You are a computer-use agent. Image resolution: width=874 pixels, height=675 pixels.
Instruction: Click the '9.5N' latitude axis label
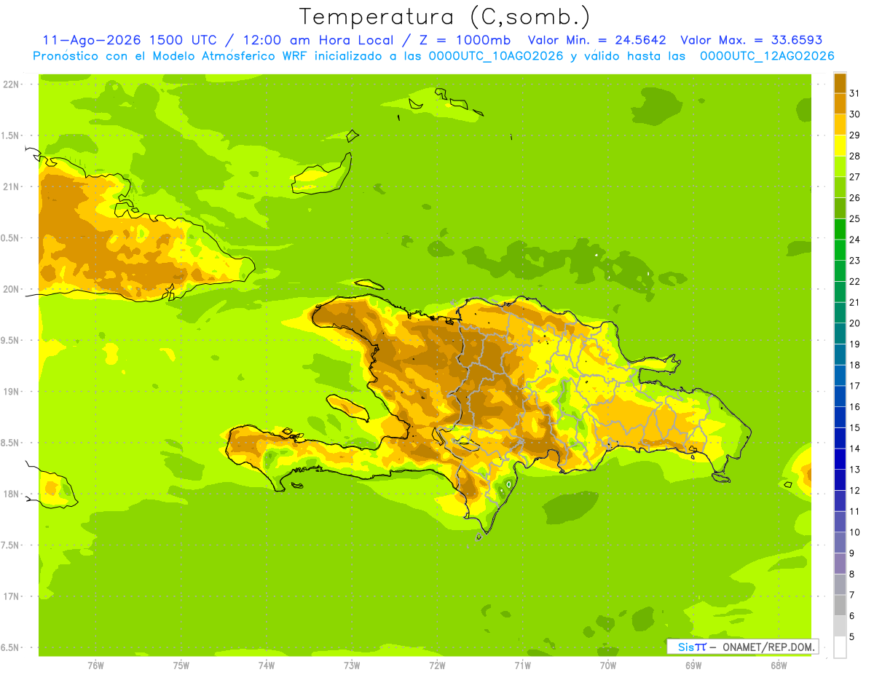coord(11,341)
